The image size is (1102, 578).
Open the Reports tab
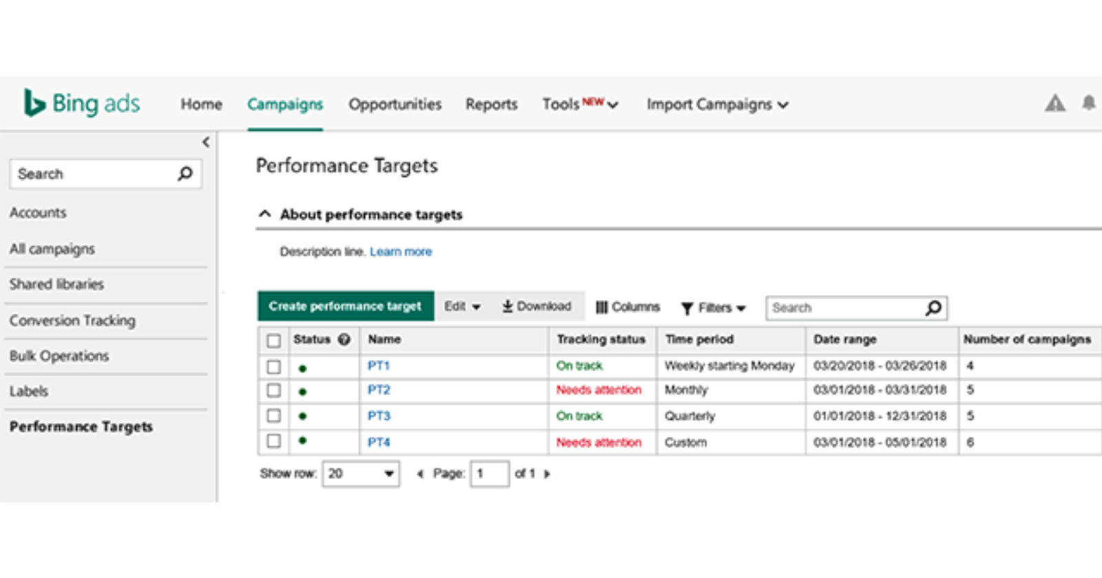pyautogui.click(x=491, y=104)
